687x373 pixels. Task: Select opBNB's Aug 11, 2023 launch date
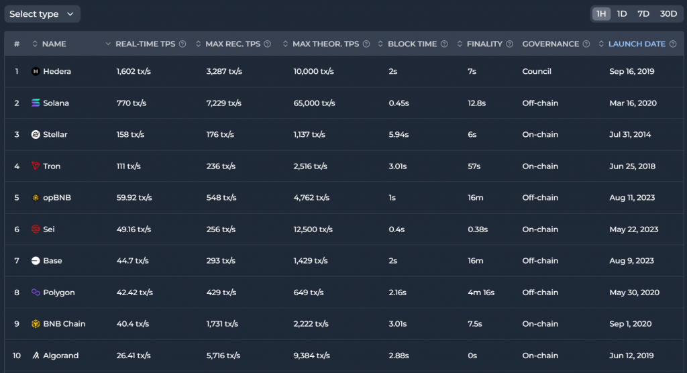coord(632,198)
